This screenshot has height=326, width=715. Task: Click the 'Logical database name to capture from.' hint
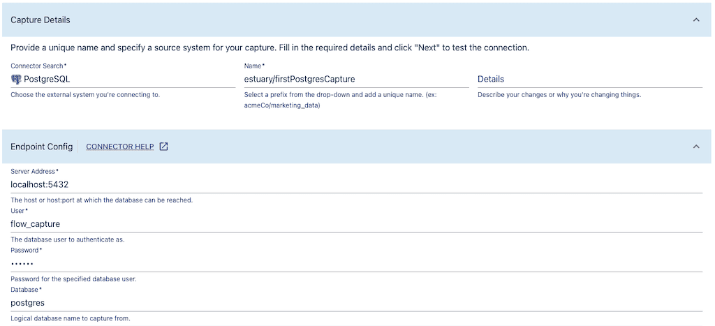pyautogui.click(x=71, y=318)
